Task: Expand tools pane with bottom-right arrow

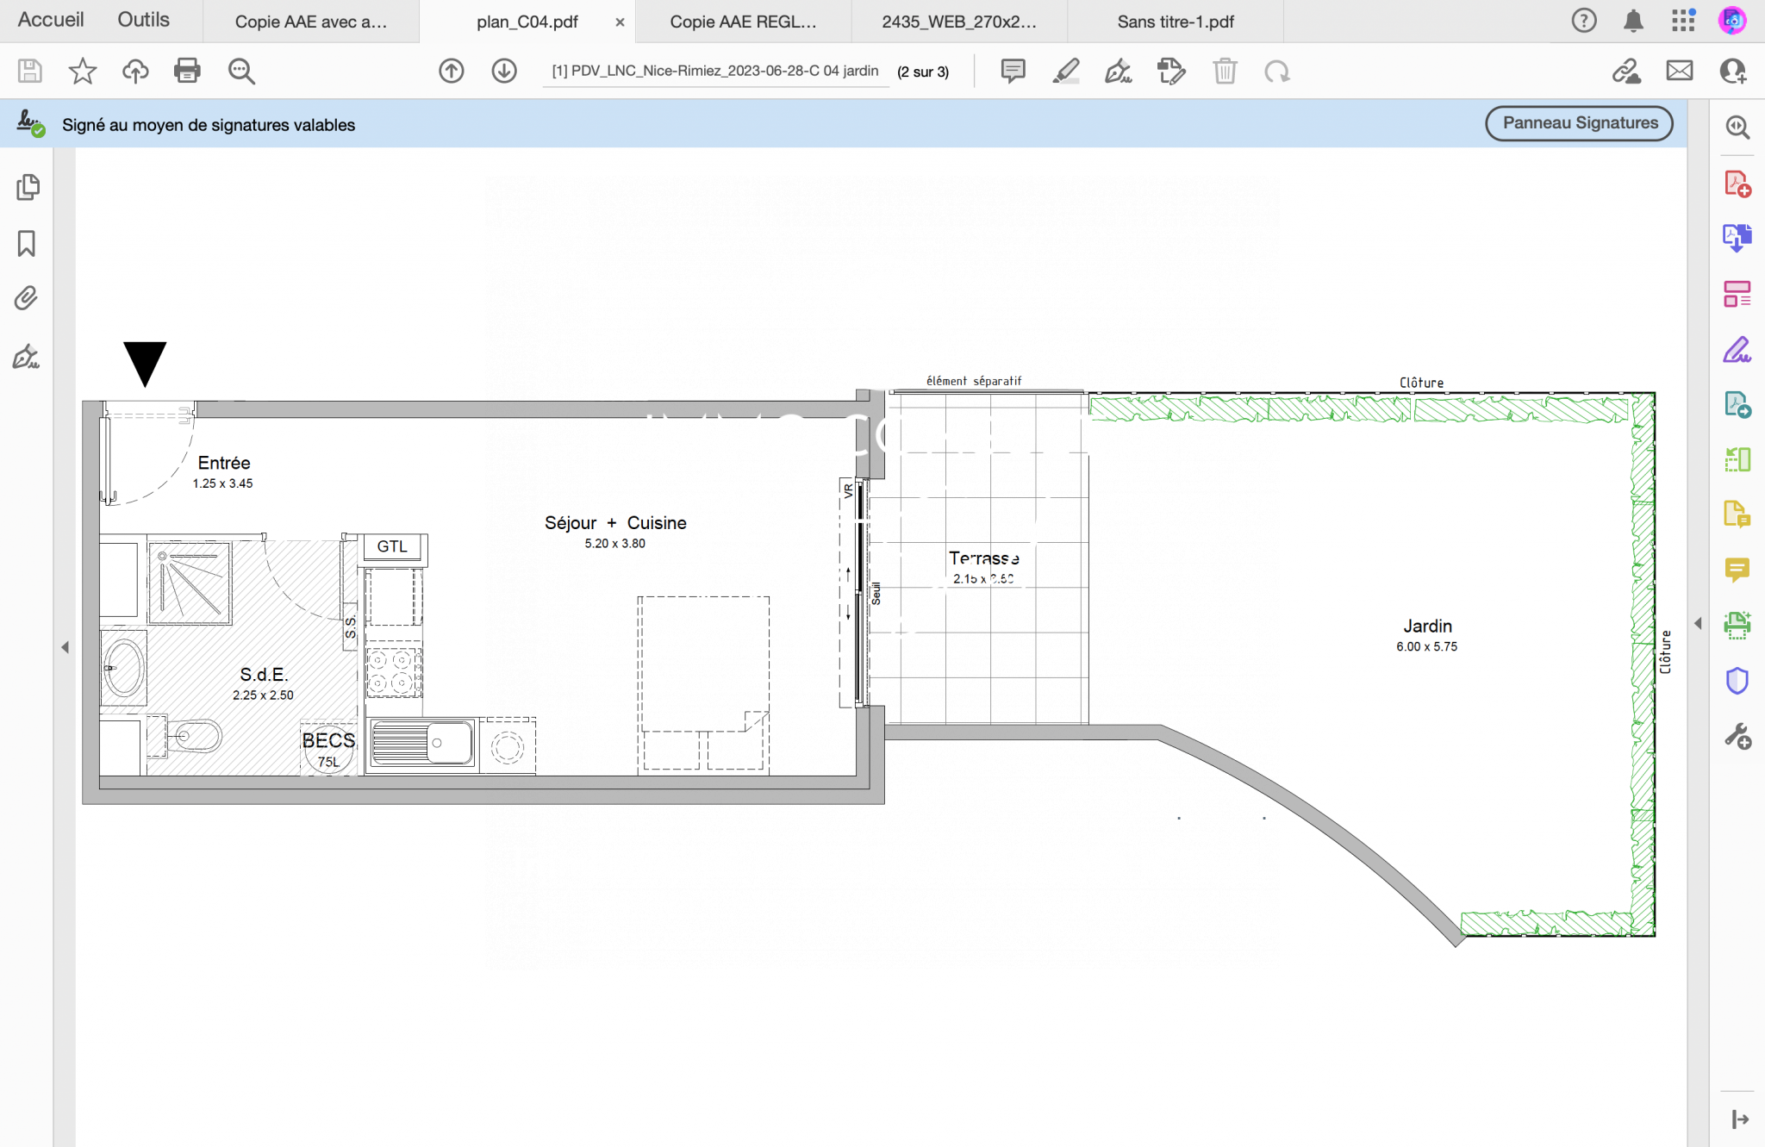Action: click(1739, 1119)
